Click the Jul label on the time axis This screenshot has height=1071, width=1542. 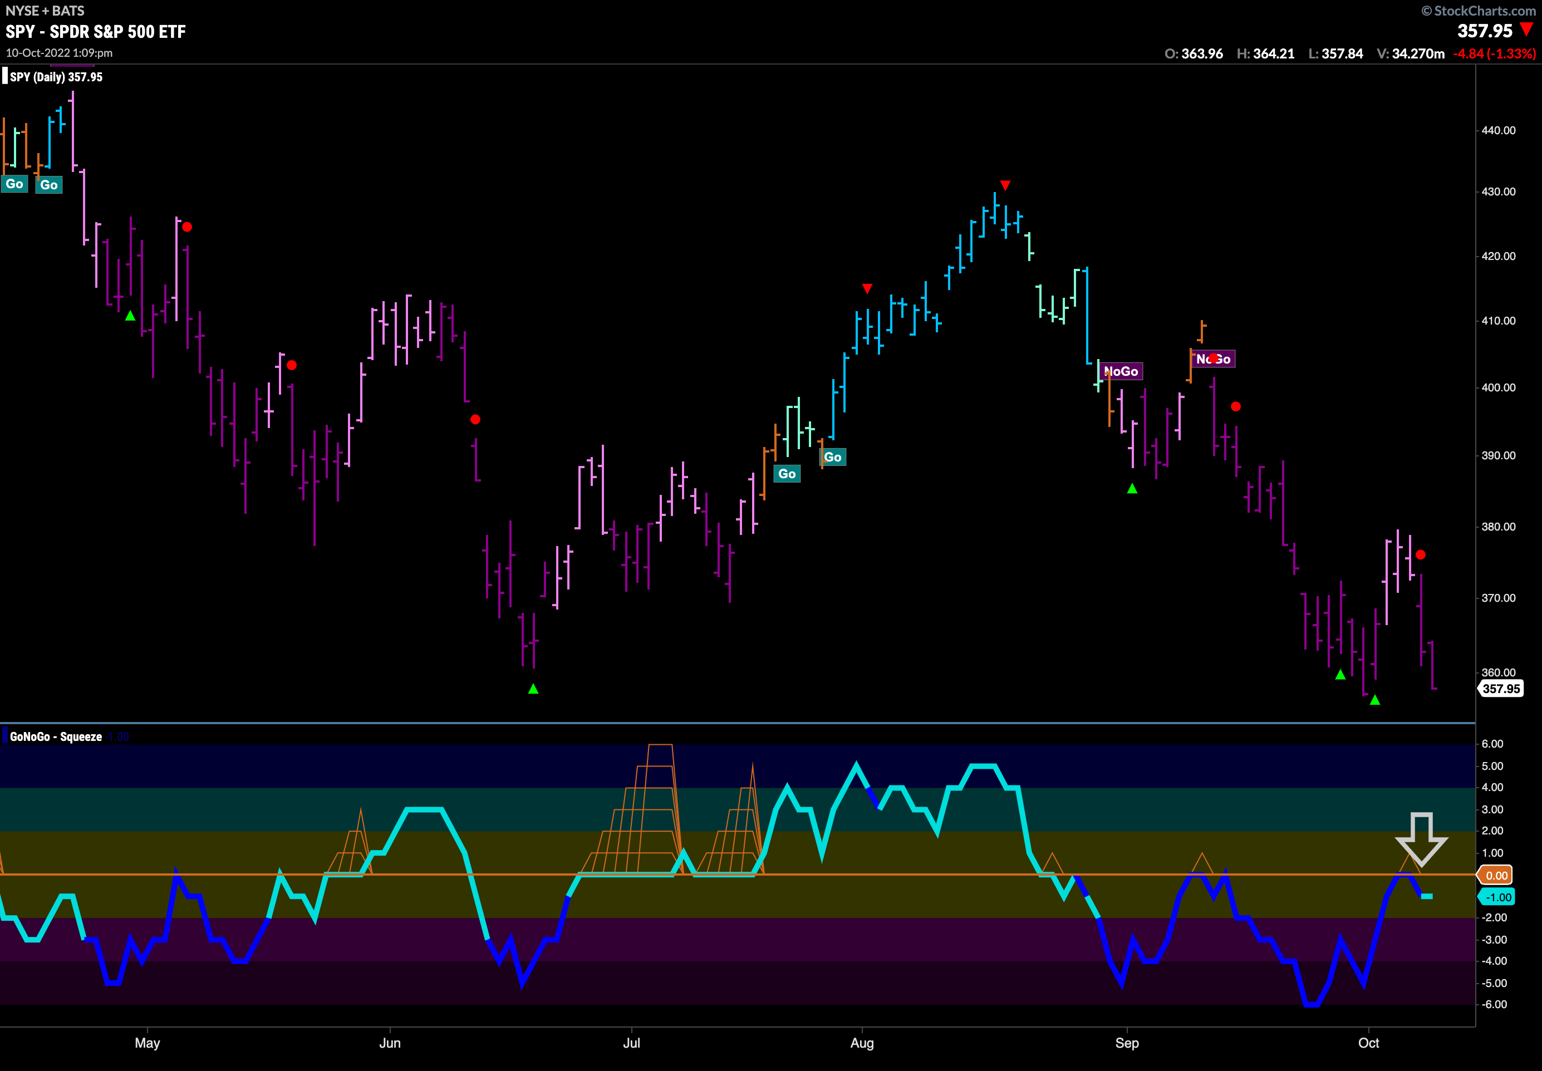click(x=631, y=1043)
